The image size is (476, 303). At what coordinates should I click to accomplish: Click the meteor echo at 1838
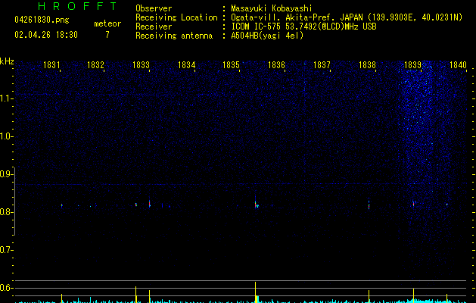coord(369,205)
